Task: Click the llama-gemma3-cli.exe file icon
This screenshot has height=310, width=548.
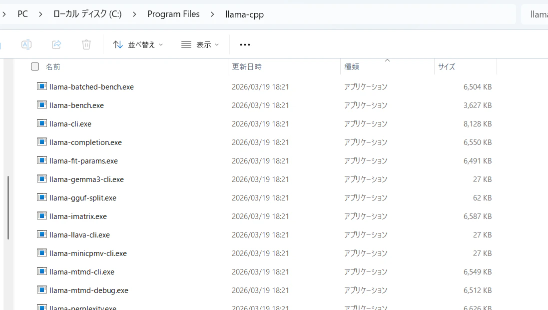Action: [42, 179]
